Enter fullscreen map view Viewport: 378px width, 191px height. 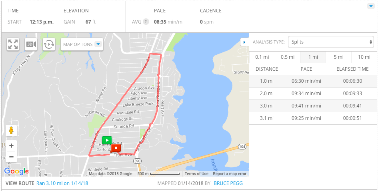pos(13,44)
